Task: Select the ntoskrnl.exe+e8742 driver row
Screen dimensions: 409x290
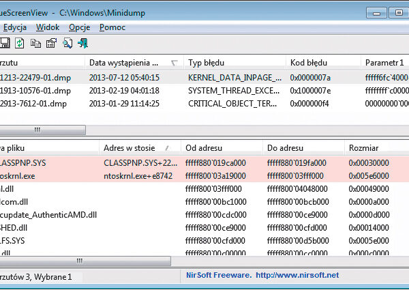Action: pos(138,176)
